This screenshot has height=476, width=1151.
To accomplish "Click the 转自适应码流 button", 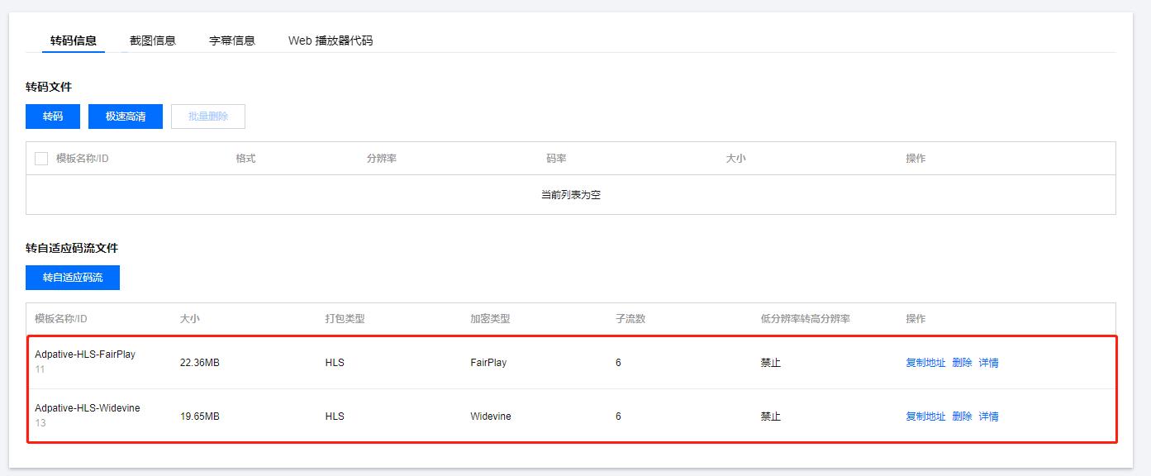I will 73,278.
